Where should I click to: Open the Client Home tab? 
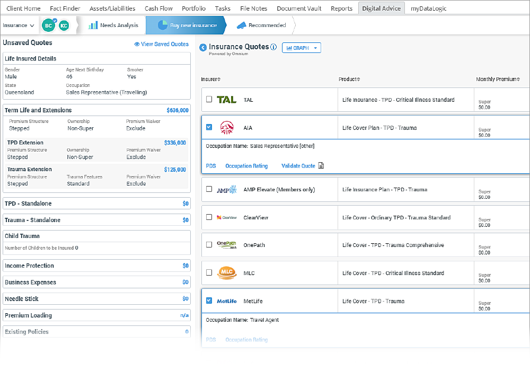pyautogui.click(x=23, y=8)
